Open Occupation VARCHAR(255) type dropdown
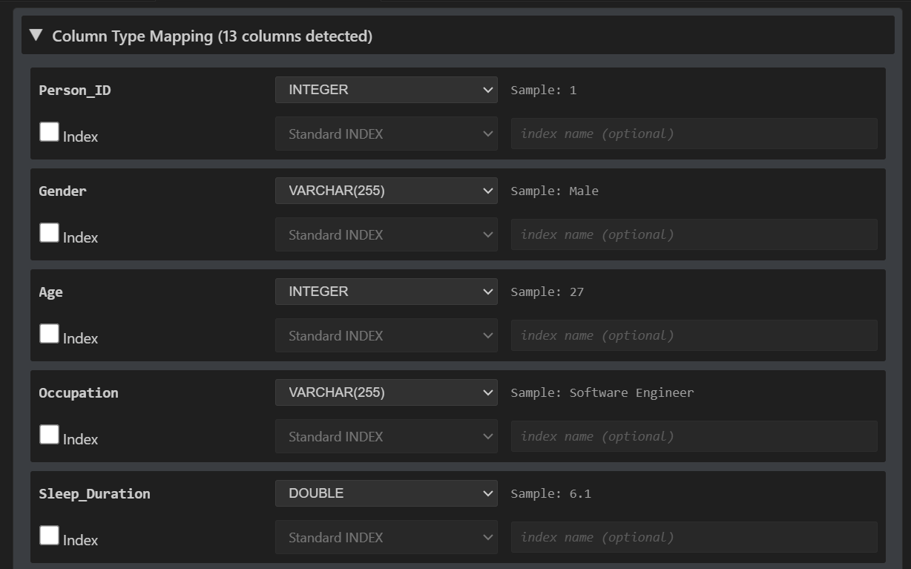 pos(386,392)
